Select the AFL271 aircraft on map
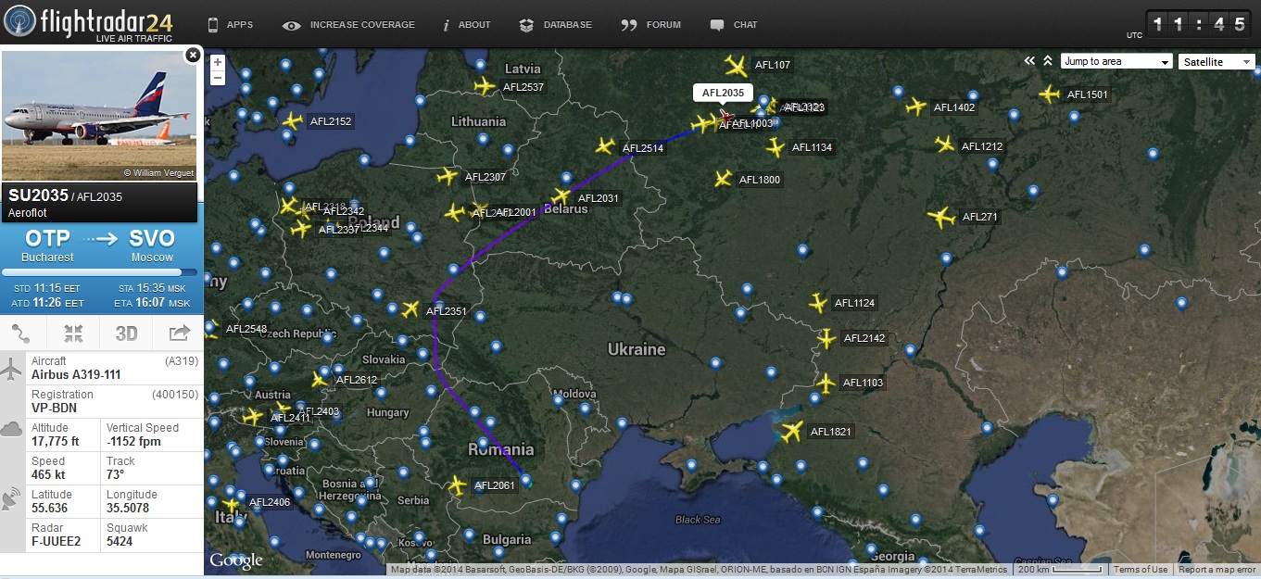The image size is (1261, 579). click(941, 218)
